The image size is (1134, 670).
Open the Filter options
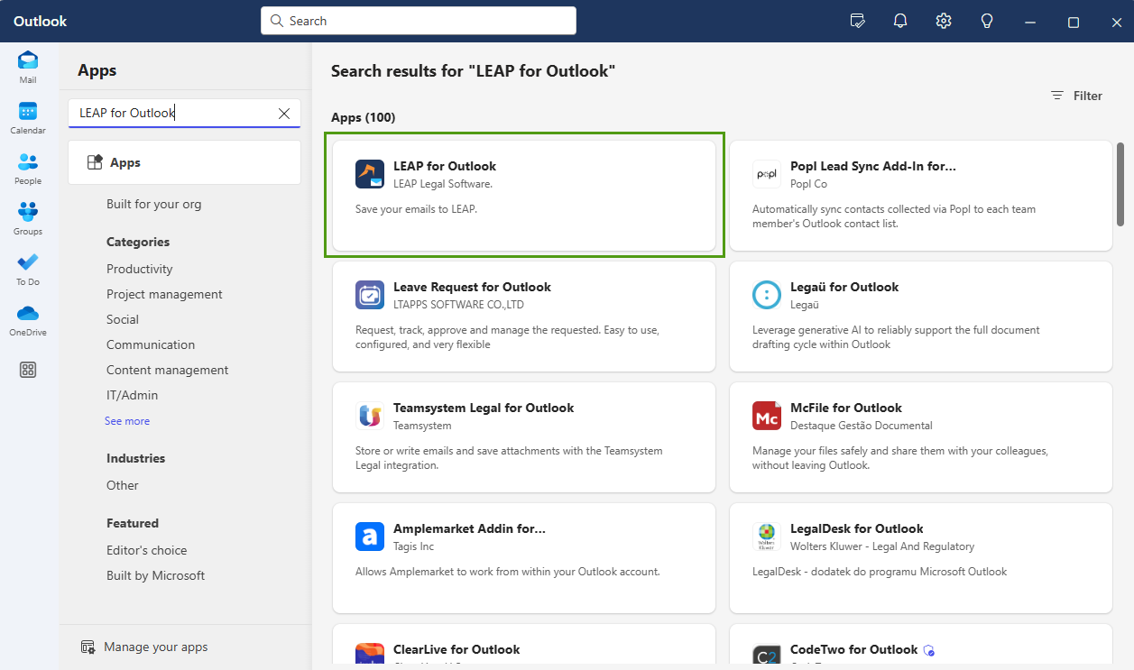point(1076,96)
